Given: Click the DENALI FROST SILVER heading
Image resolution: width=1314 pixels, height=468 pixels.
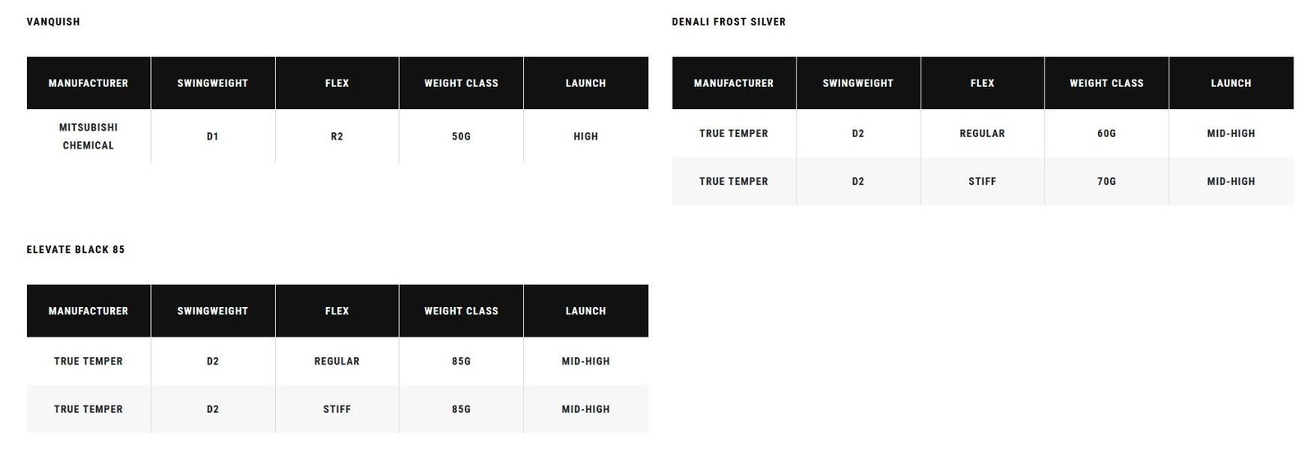Looking at the screenshot, I should (x=728, y=22).
